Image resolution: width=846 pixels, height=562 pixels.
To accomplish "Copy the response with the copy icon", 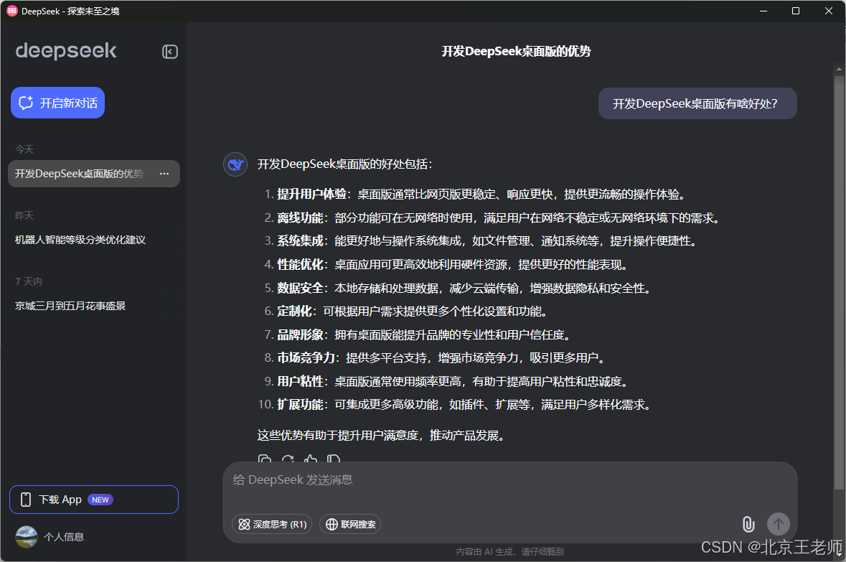I will tap(264, 459).
